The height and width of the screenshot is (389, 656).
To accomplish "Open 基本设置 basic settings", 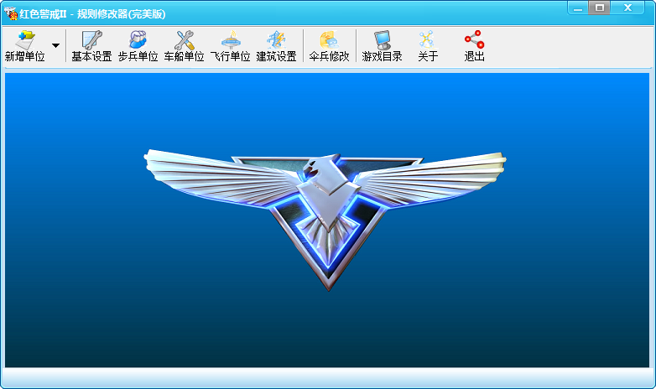I will point(91,46).
